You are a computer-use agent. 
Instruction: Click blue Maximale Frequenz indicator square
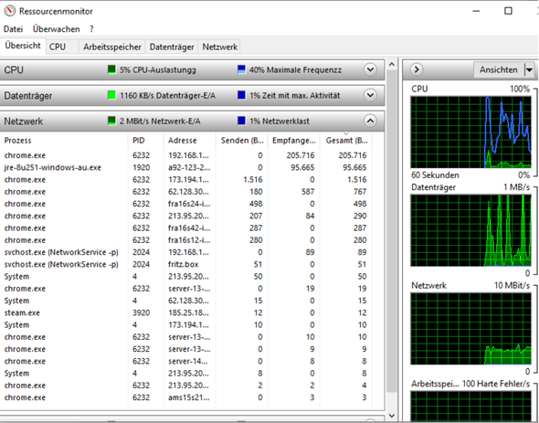(241, 69)
